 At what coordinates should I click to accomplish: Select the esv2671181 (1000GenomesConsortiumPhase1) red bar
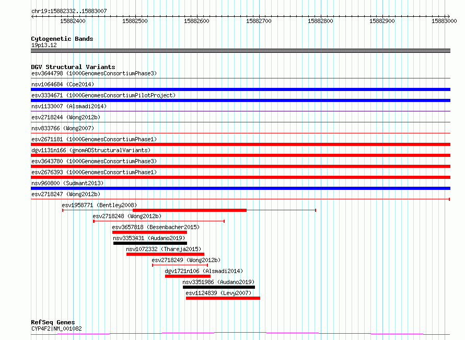(x=240, y=144)
